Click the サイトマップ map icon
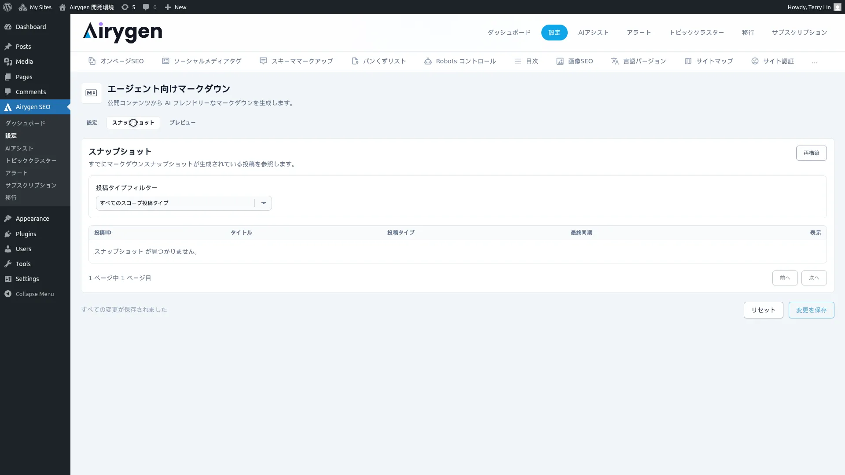This screenshot has width=845, height=475. pos(688,61)
